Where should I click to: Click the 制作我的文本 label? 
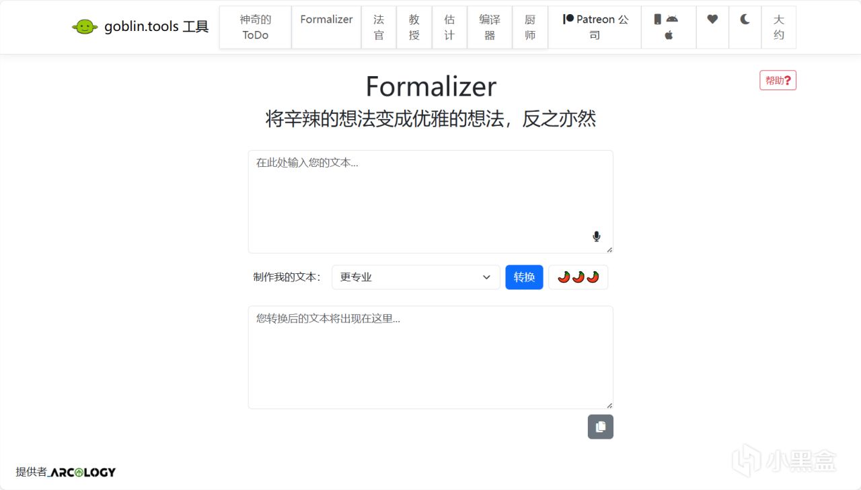point(287,277)
